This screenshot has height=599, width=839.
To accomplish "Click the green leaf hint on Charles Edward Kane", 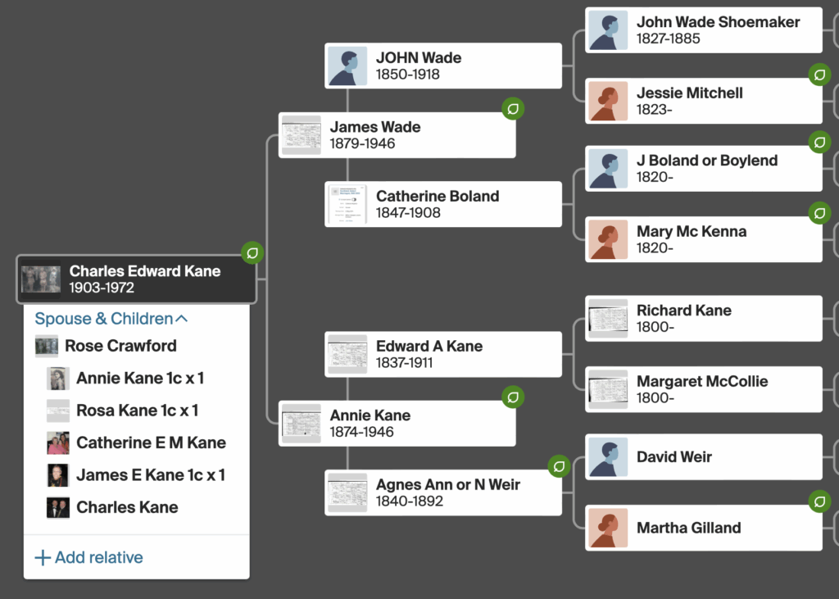I will coord(252,253).
